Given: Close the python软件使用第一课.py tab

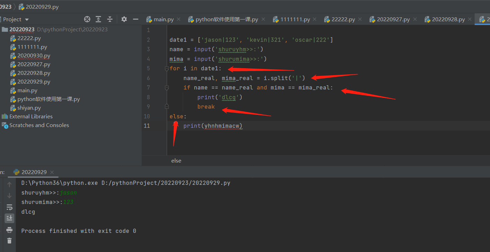Looking at the screenshot, I should [263, 19].
